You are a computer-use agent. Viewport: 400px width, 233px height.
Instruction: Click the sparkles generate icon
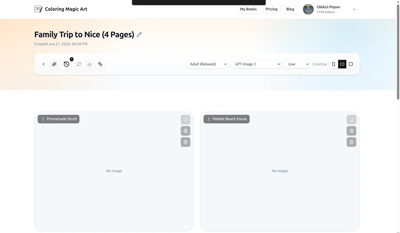pos(54,64)
